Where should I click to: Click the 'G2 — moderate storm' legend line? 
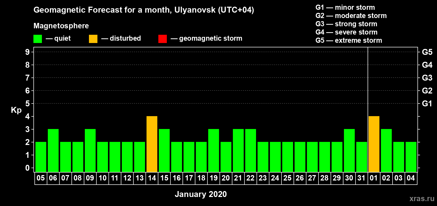[x=351, y=16]
